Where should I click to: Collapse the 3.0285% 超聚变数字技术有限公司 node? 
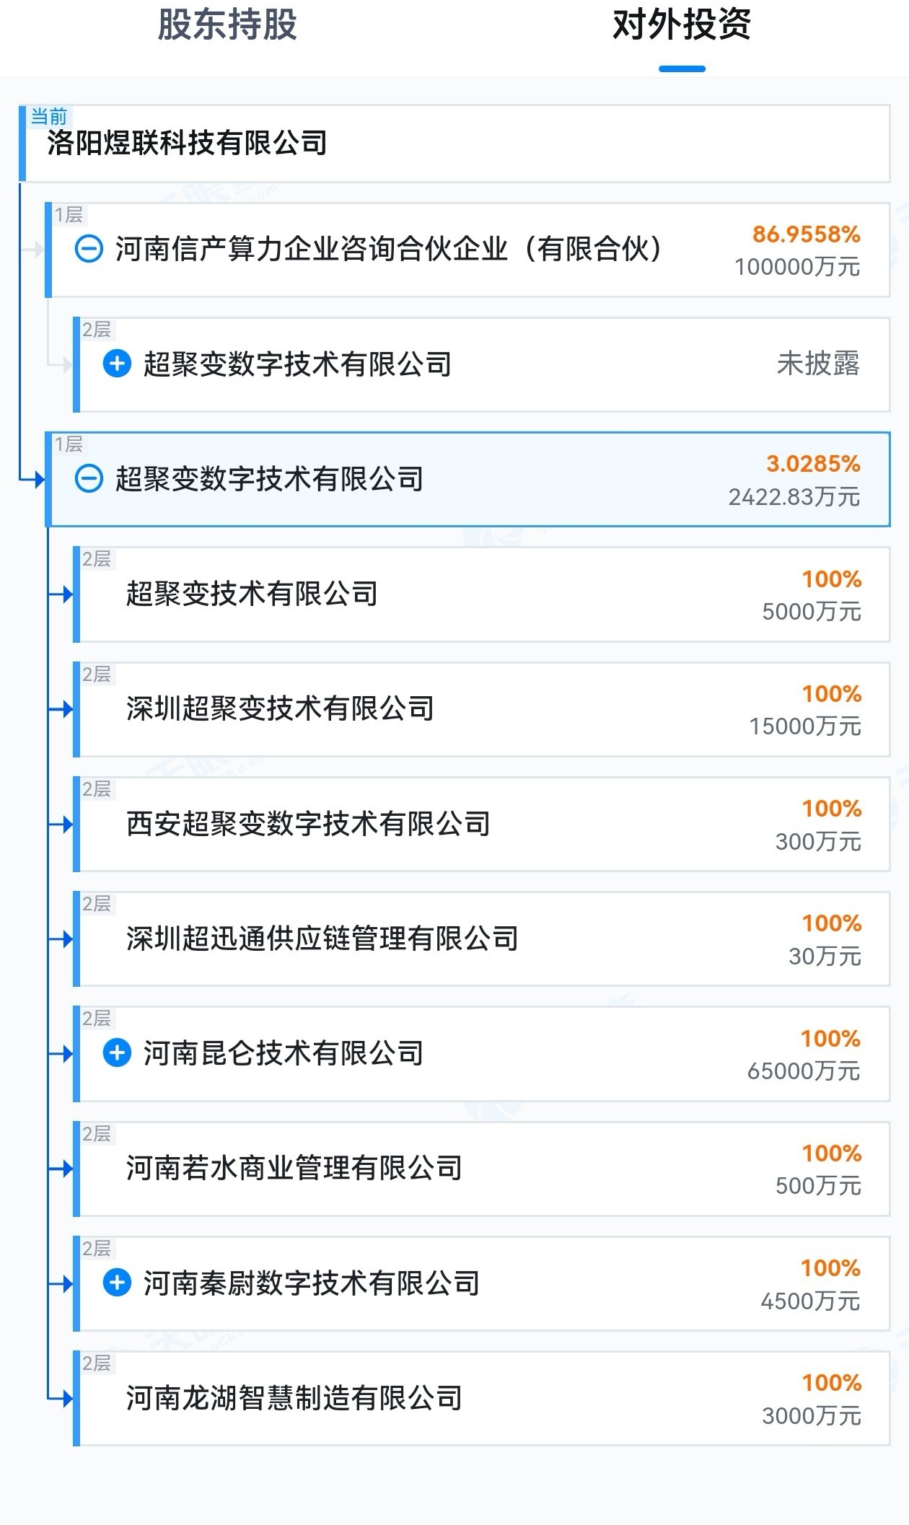click(x=89, y=479)
